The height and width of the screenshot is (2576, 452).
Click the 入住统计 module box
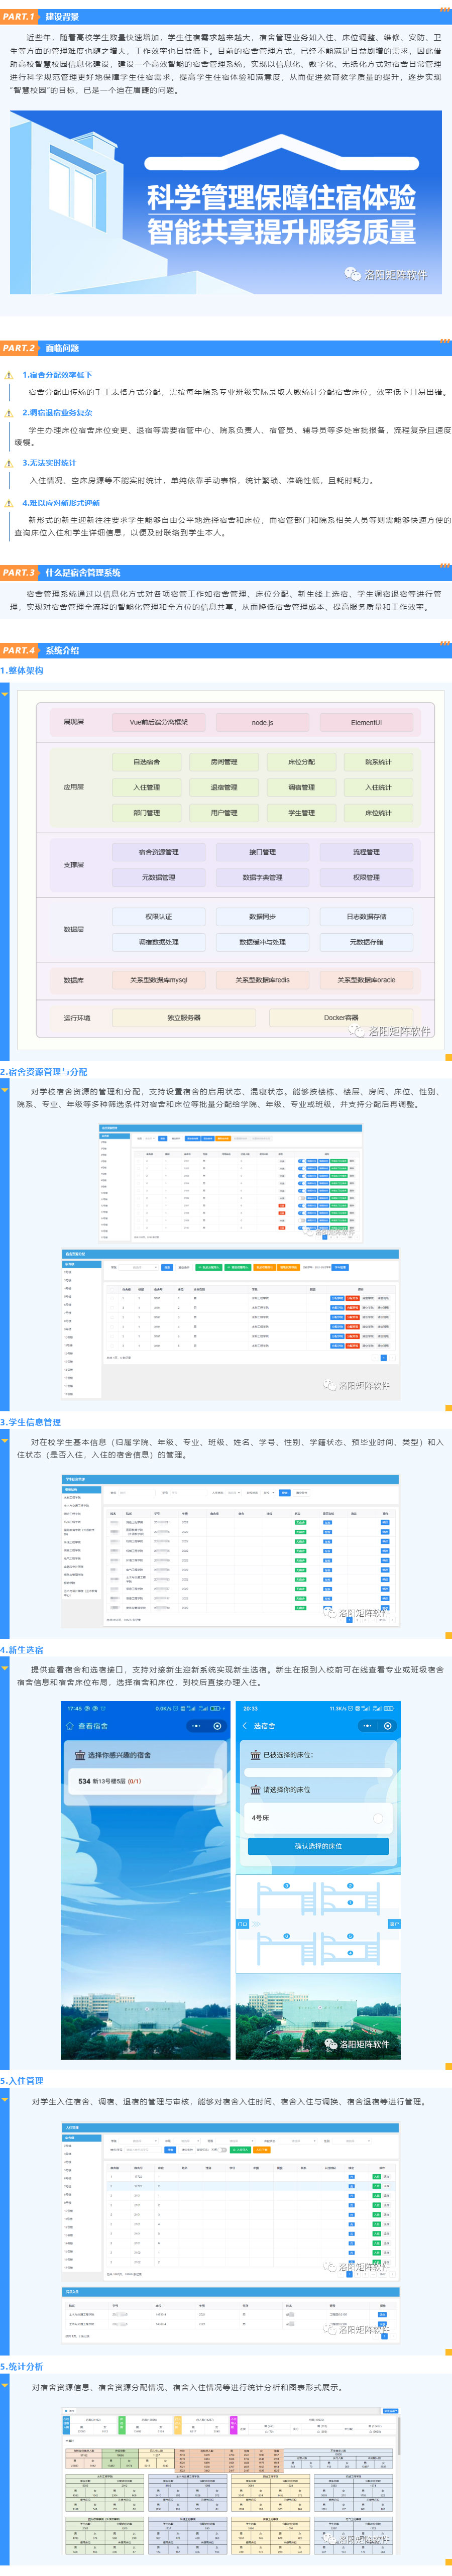pyautogui.click(x=379, y=787)
